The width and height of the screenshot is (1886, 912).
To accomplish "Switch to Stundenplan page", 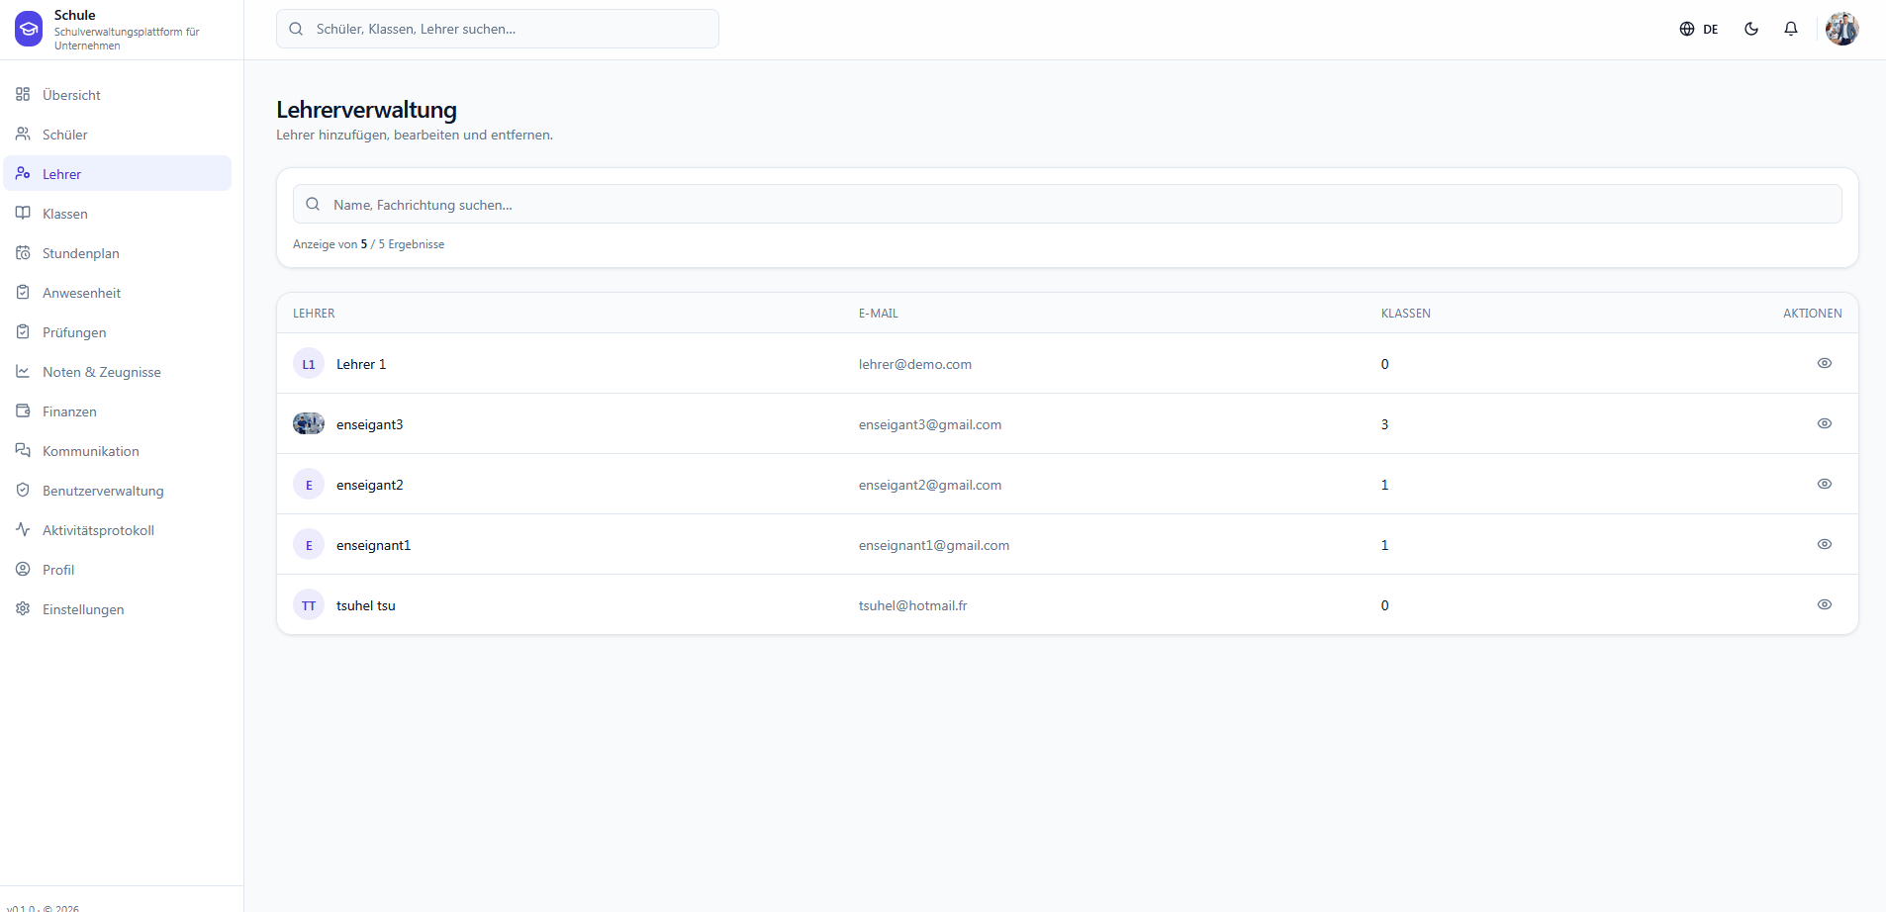I will point(118,252).
